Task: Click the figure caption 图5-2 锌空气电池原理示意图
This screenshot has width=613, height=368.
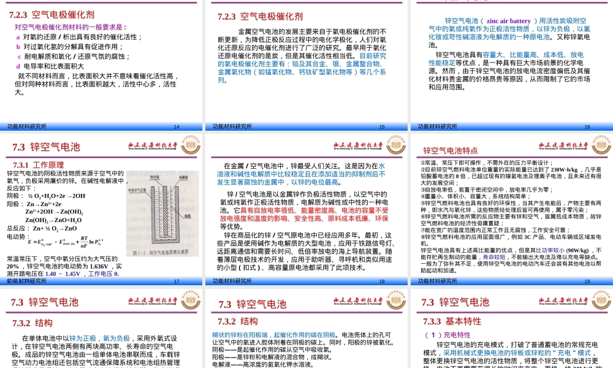Action: tap(160, 253)
